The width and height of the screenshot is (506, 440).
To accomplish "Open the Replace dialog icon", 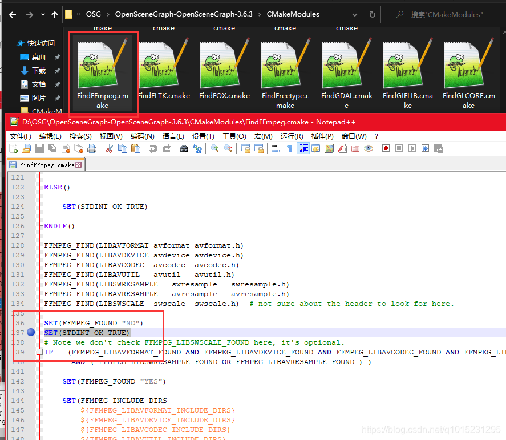I will [x=197, y=148].
